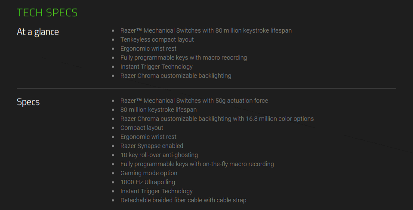Click the 16.8 million color options line
Image resolution: width=413 pixels, height=210 pixels.
click(x=217, y=119)
